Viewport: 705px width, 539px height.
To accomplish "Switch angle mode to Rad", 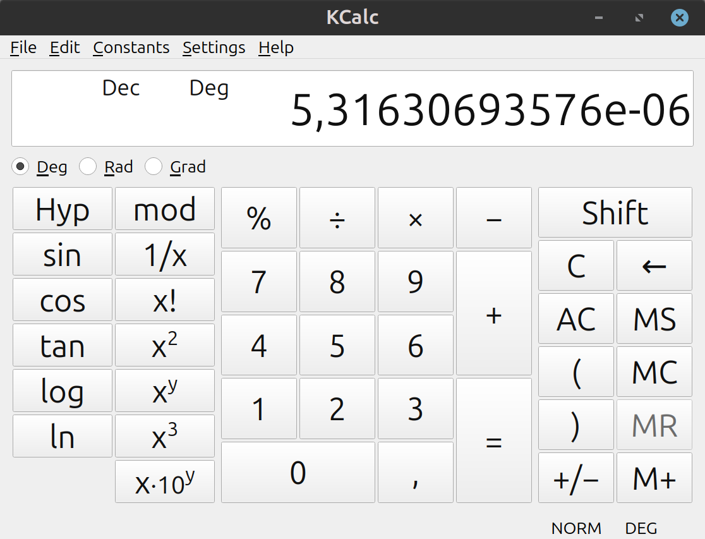I will [x=88, y=167].
